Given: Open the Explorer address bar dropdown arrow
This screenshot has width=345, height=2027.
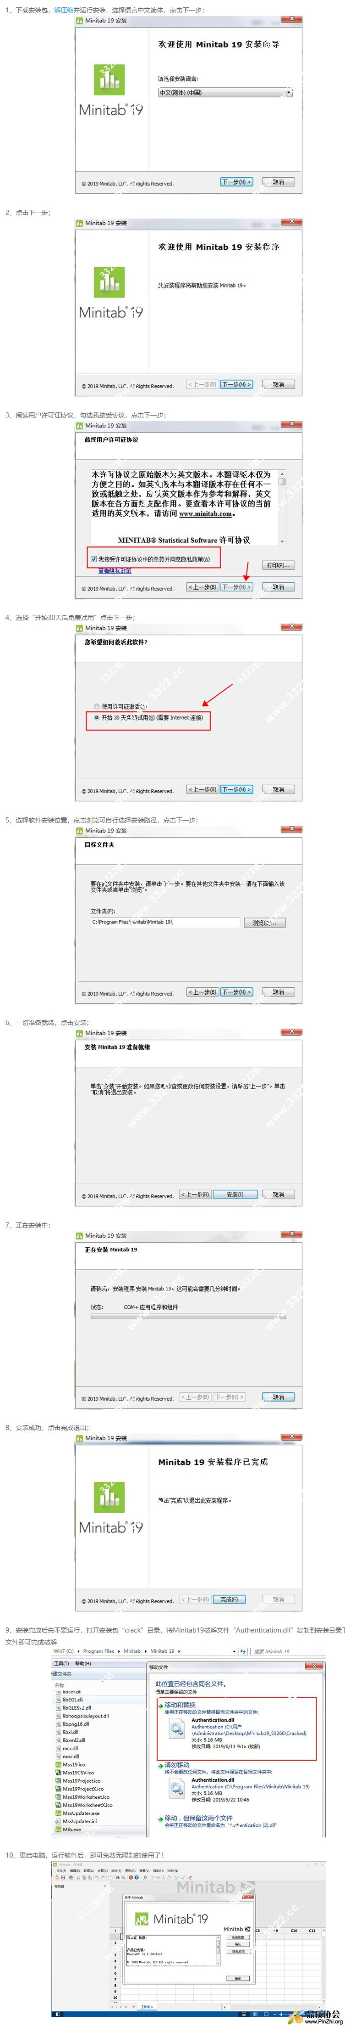Looking at the screenshot, I should 234,1652.
